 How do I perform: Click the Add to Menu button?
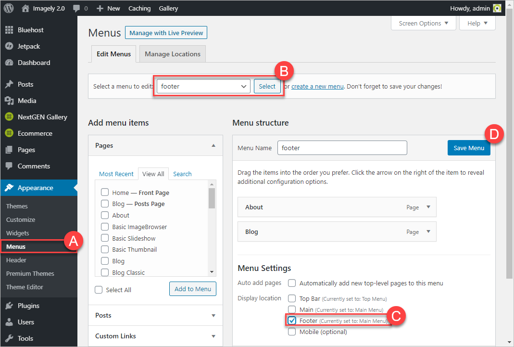click(x=193, y=289)
